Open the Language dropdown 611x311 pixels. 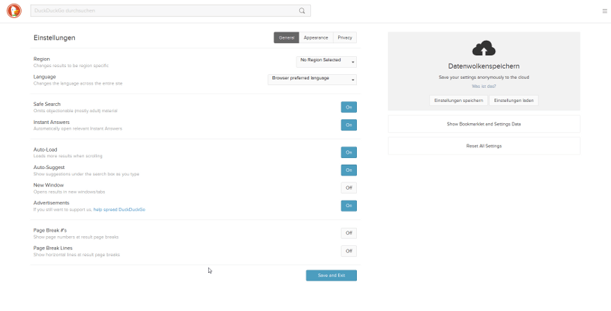click(312, 79)
